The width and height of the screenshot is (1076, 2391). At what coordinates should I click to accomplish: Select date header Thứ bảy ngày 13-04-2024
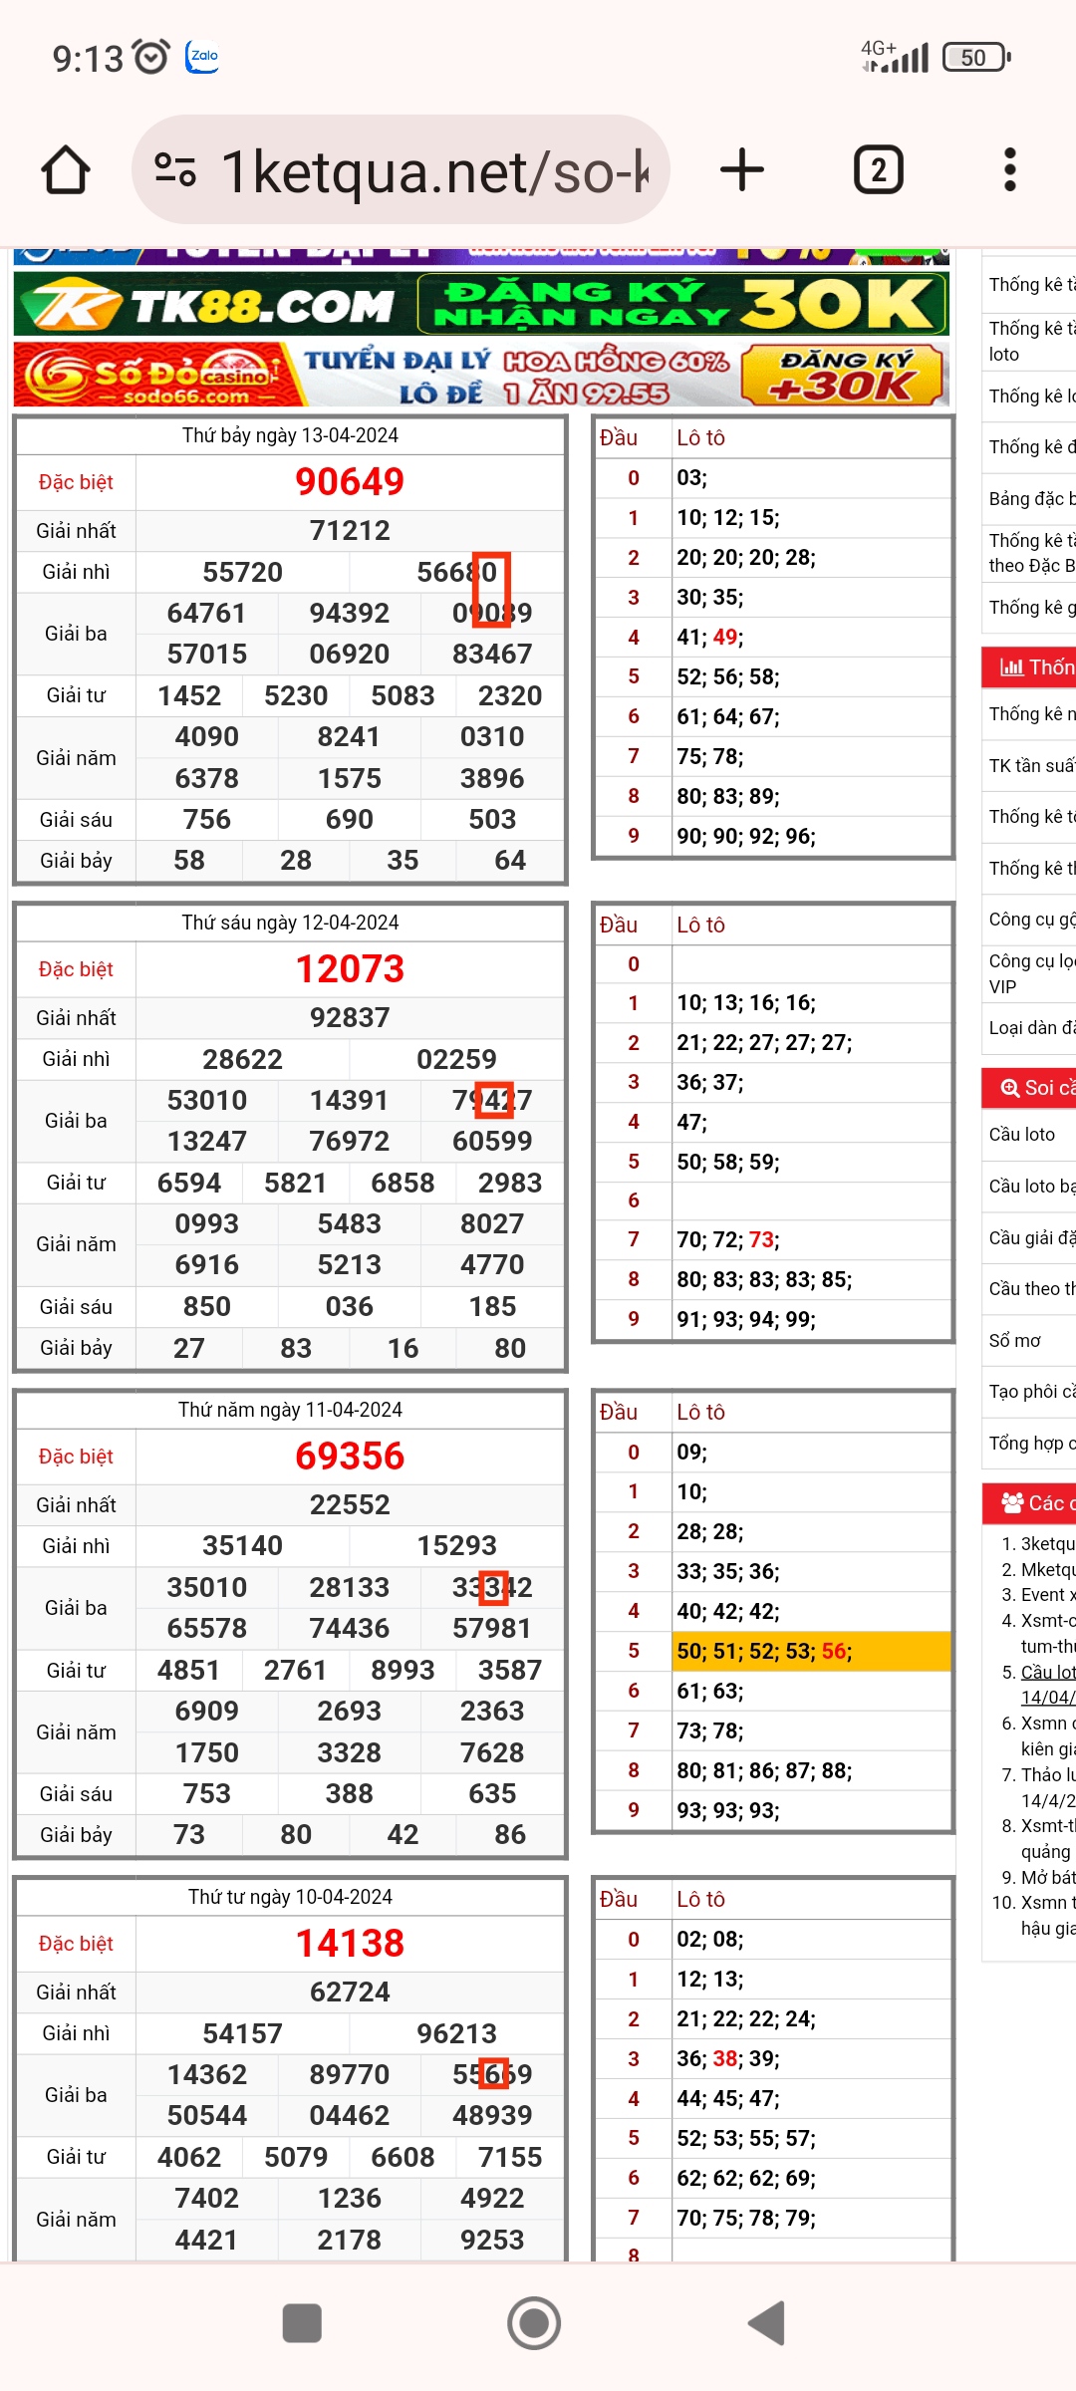[x=290, y=435]
